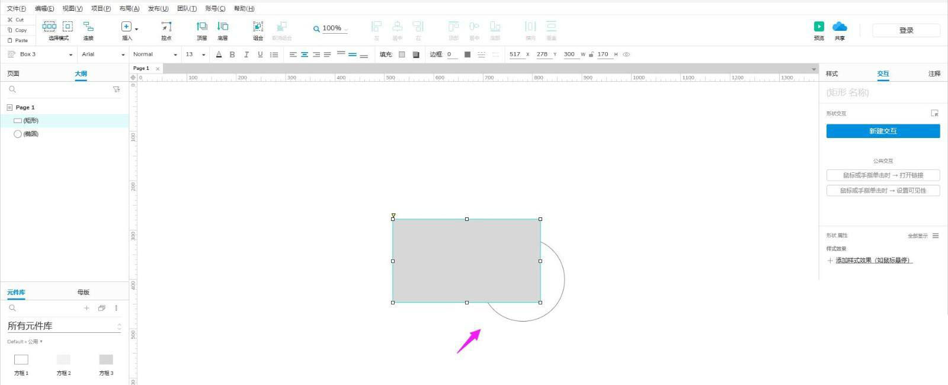
Task: Click the 预览 preview play icon
Action: [x=819, y=27]
